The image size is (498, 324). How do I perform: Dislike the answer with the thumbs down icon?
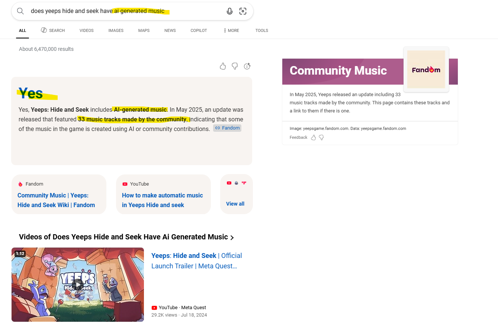click(x=235, y=66)
